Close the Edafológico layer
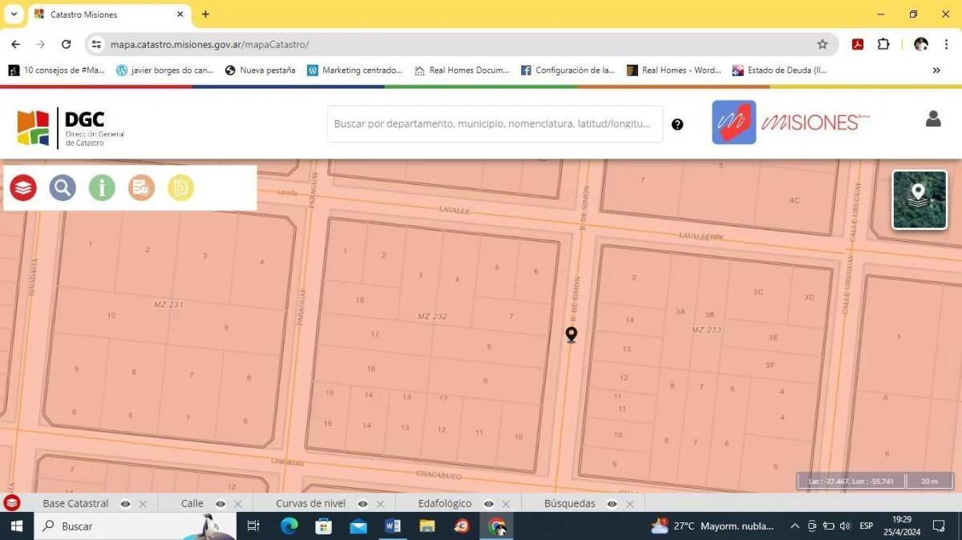962x540 pixels. click(506, 504)
